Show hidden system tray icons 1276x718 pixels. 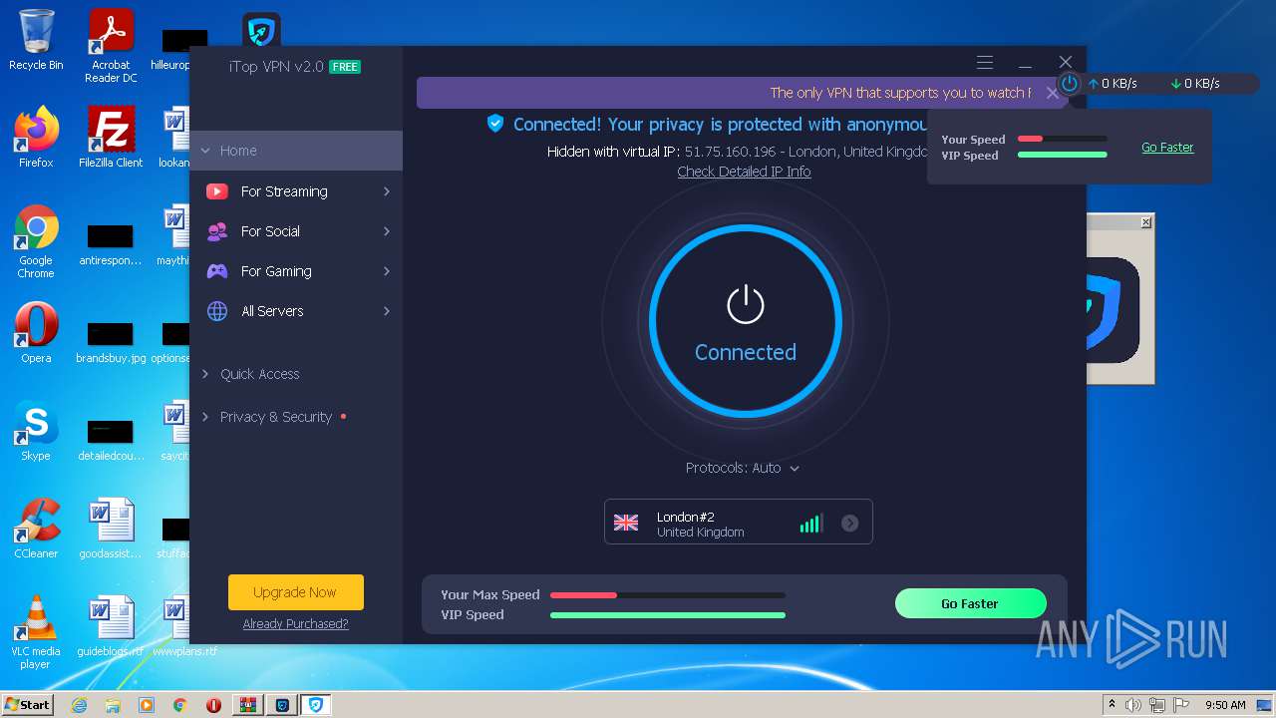click(1112, 705)
